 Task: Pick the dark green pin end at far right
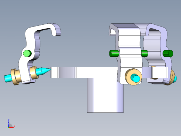coord(168,53)
